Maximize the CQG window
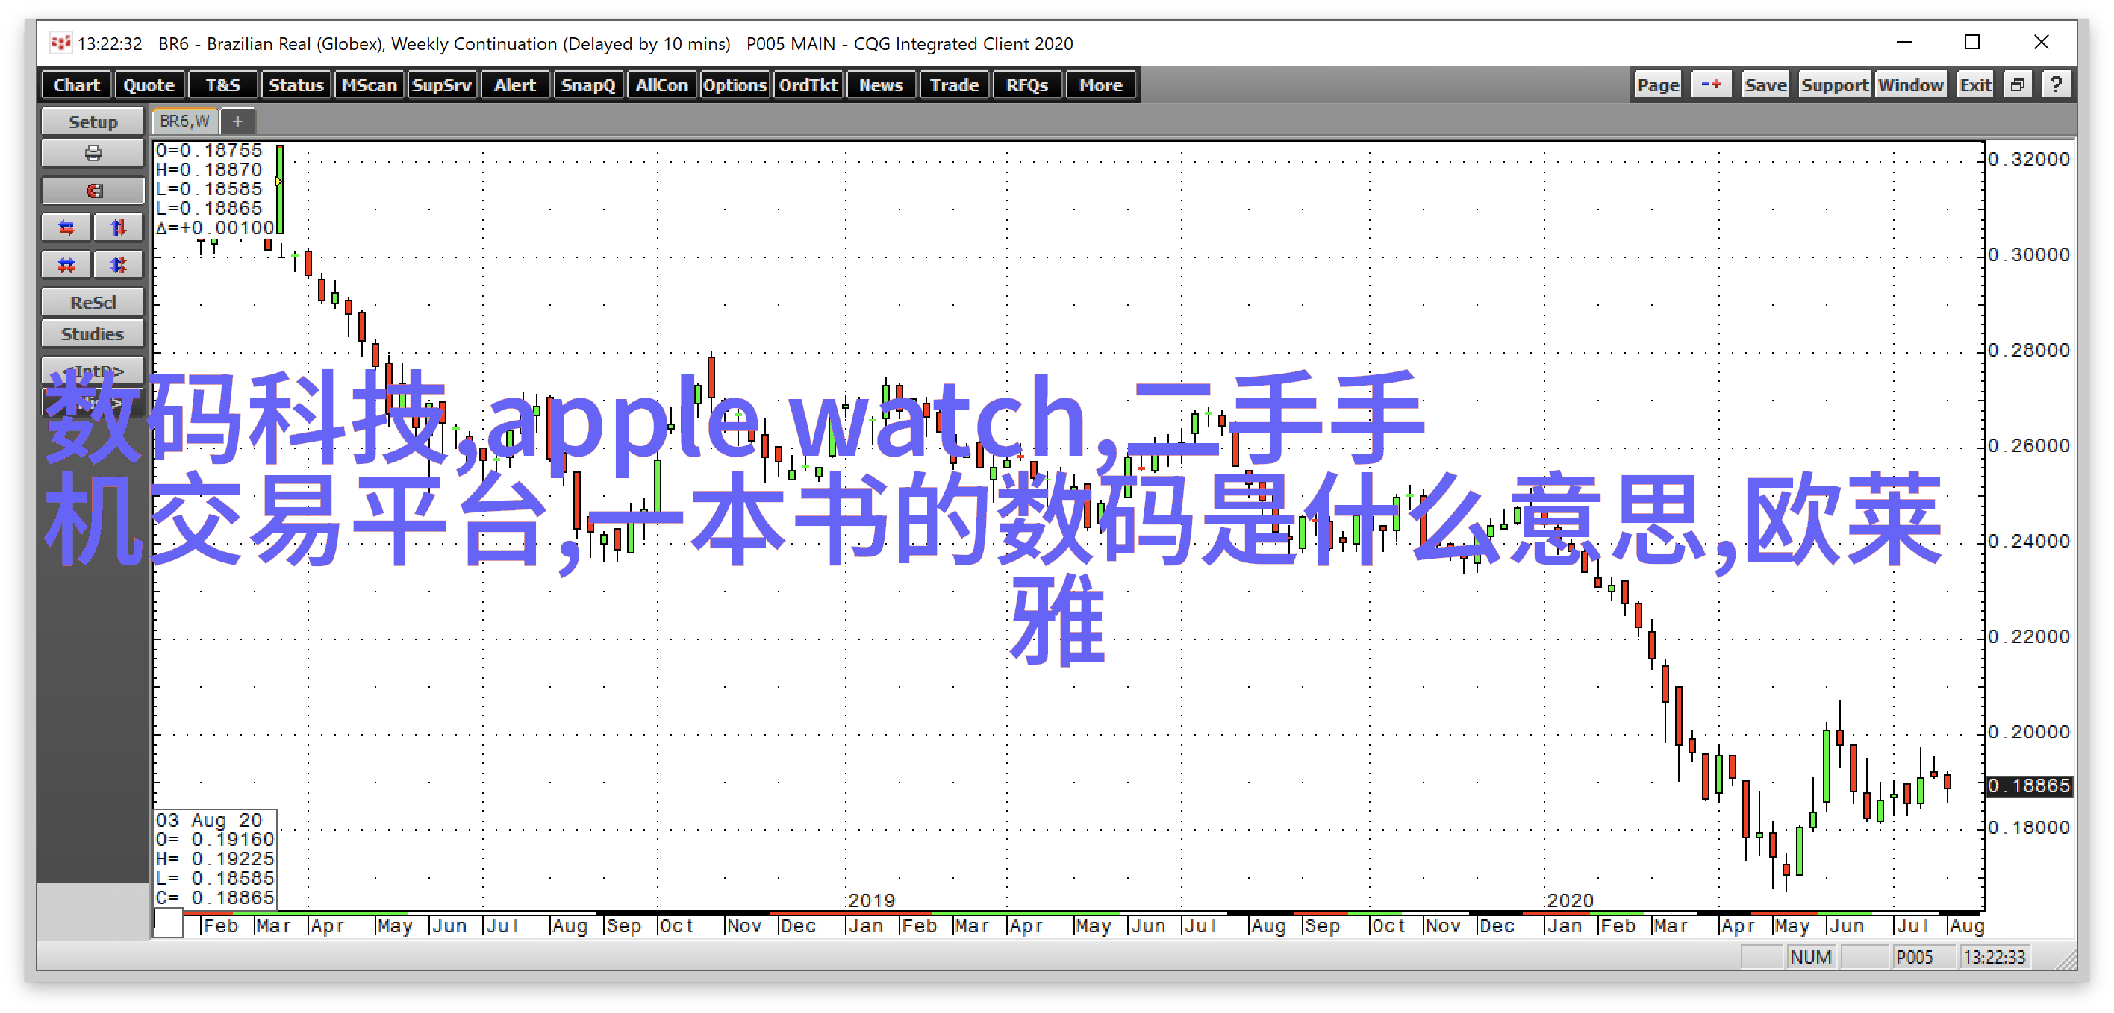The image size is (2114, 1013). tap(1973, 42)
